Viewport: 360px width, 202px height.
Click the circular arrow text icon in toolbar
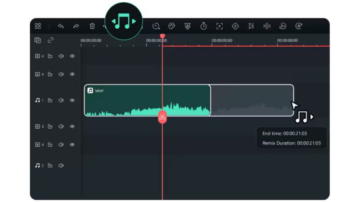283,26
